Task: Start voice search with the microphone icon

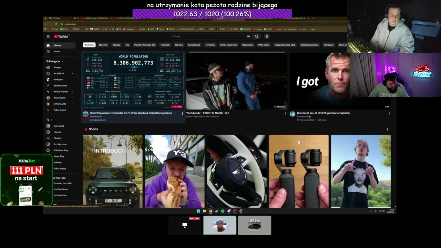Action: 267,36
